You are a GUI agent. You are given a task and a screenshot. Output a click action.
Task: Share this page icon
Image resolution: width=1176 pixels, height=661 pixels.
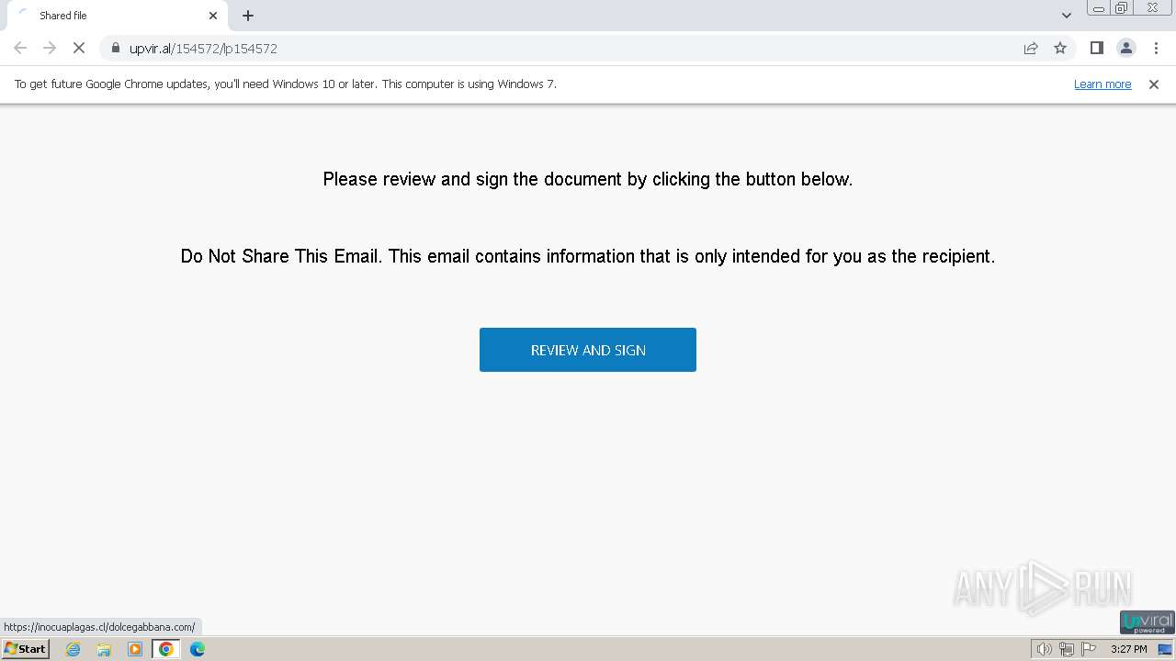pyautogui.click(x=1031, y=48)
